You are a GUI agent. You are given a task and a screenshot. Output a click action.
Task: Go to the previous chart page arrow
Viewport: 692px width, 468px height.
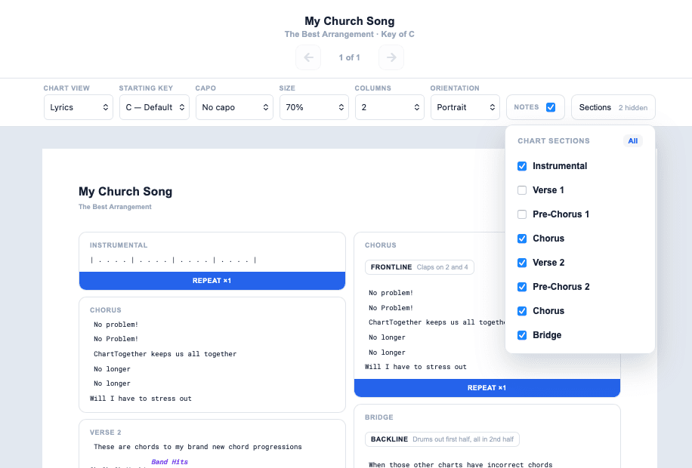click(x=308, y=57)
